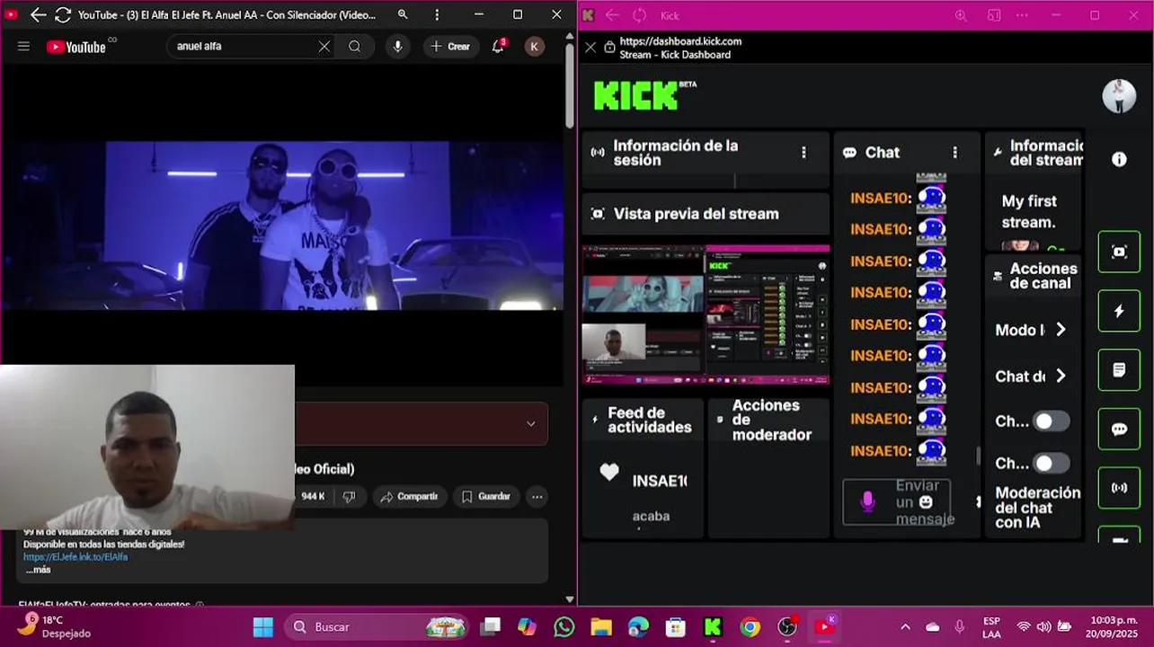
Task: Reload the YouTube app window
Action: tap(63, 15)
